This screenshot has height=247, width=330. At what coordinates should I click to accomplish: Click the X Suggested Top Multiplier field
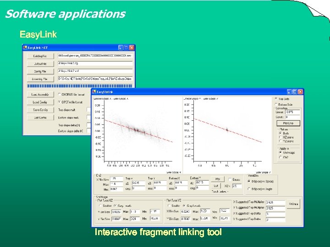click(275, 203)
